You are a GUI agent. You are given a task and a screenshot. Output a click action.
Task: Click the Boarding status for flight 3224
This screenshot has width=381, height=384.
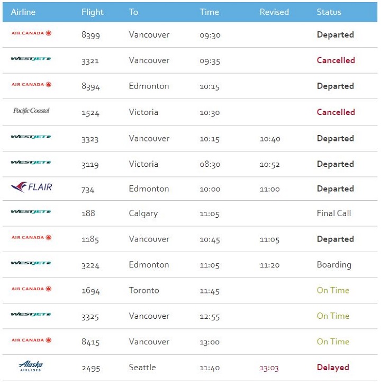(x=333, y=265)
